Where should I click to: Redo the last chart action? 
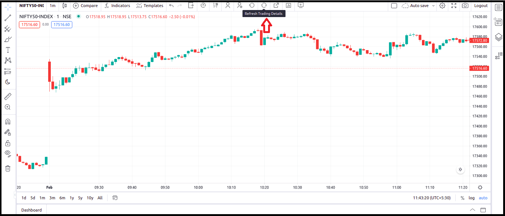coord(180,6)
